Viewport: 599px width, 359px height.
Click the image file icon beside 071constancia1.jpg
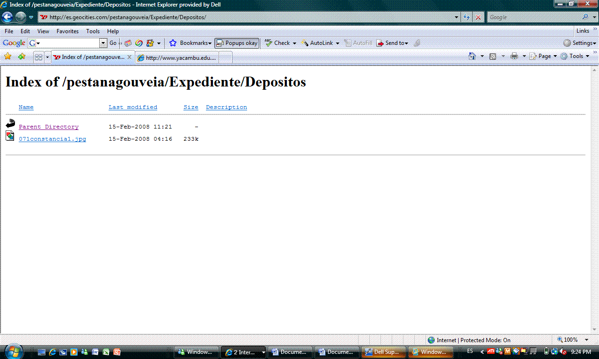click(10, 136)
